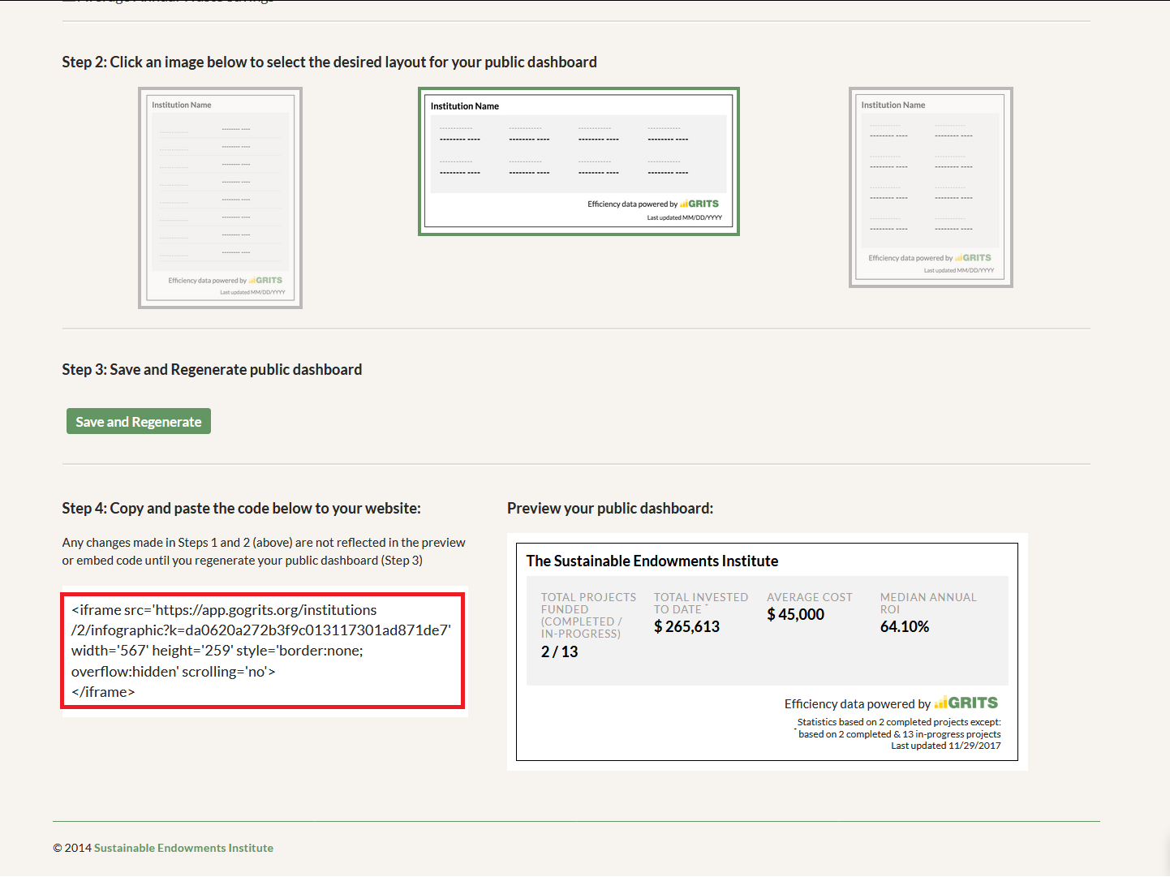Select the narrow single-column dashboard layout thumbnail

[220, 198]
